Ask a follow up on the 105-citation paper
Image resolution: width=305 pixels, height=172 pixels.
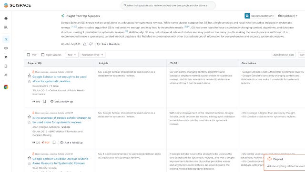[x=61, y=101]
